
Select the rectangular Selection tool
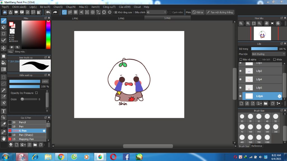(3, 77)
